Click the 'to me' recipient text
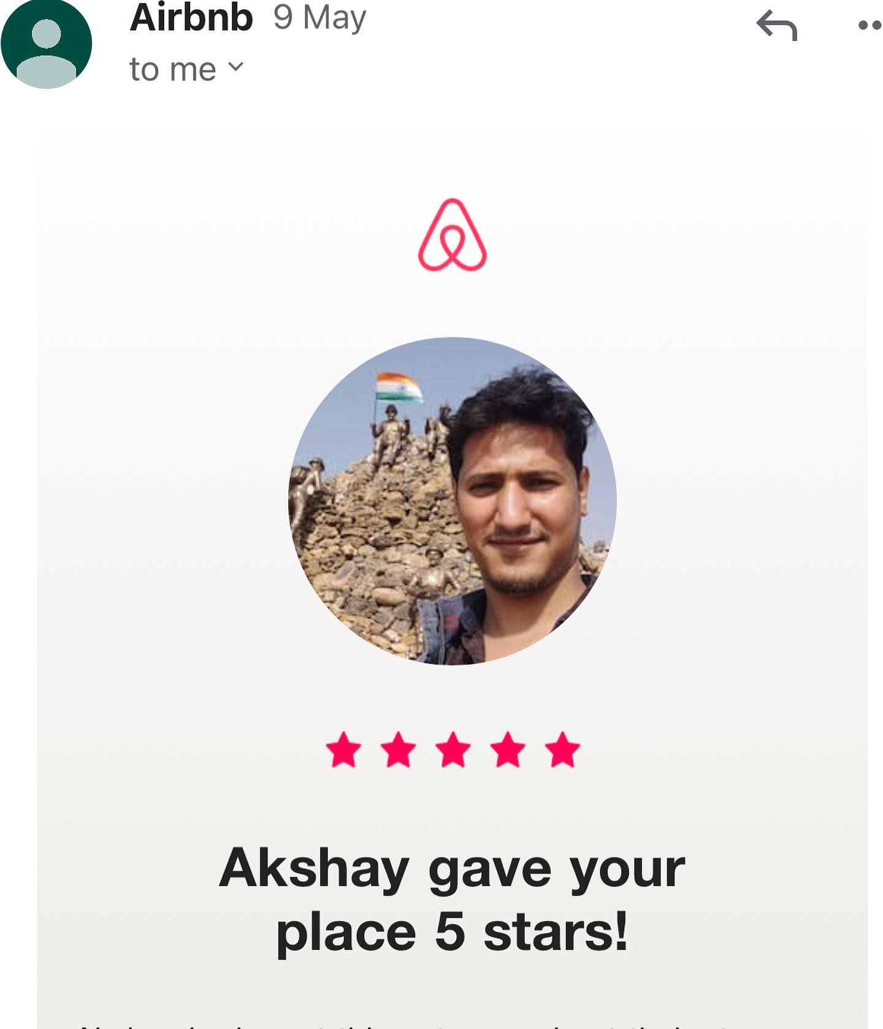Screen dimensions: 883x1029 (x=173, y=69)
